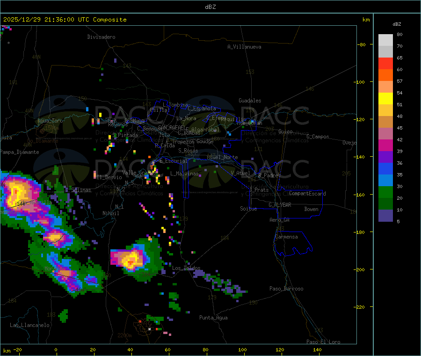Click the 45 dBZ pink legend swatch
Screen dimensions: 421x356
click(x=385, y=134)
